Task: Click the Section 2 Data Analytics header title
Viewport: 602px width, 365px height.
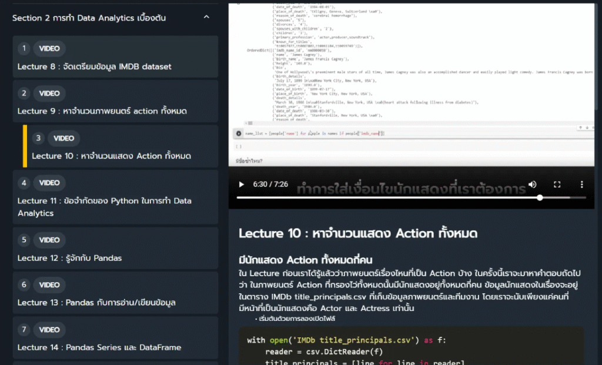Action: click(x=89, y=18)
